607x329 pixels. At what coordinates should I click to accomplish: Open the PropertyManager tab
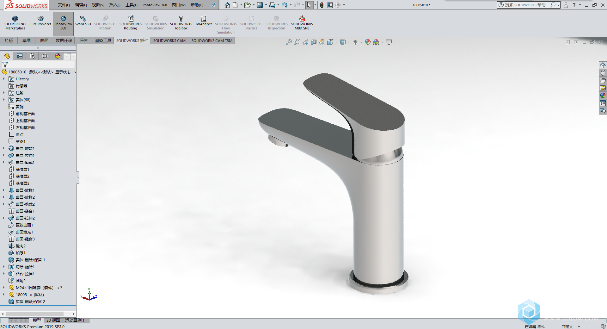click(20, 56)
